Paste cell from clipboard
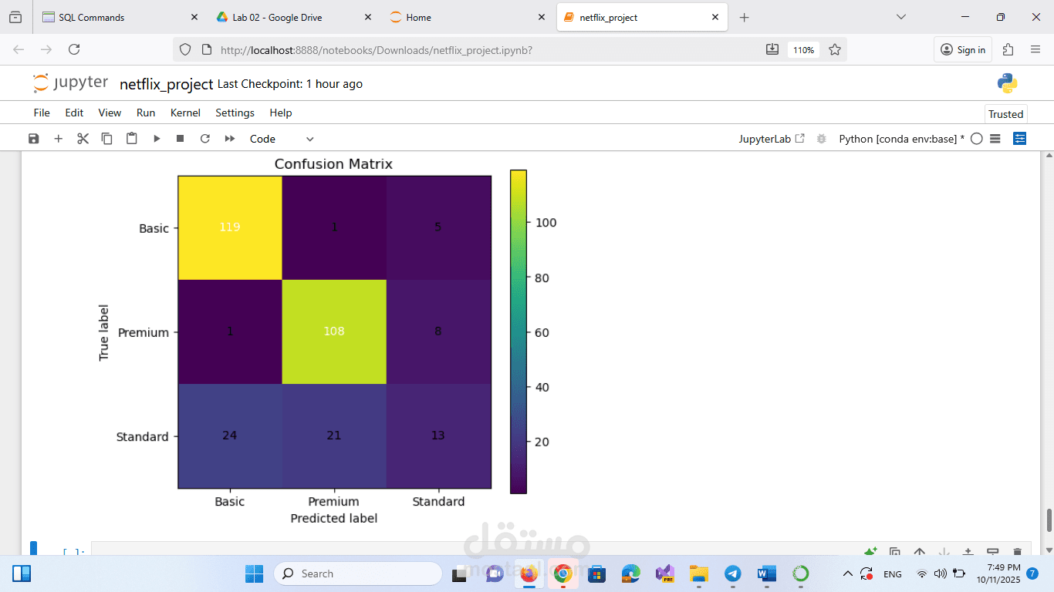This screenshot has height=592, width=1054. pyautogui.click(x=132, y=139)
